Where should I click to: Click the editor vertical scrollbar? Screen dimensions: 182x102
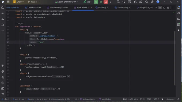[x=175, y=58]
